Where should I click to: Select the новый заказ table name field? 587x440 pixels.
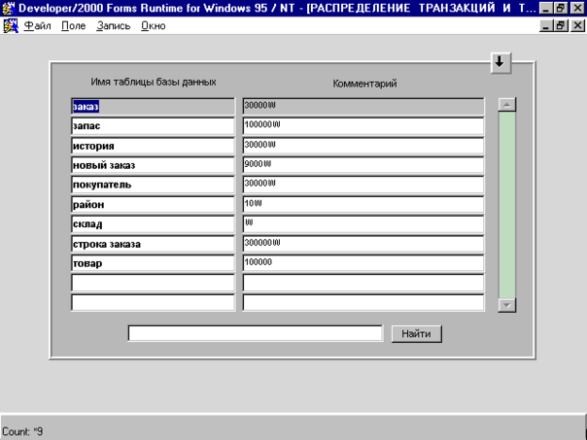pyautogui.click(x=154, y=165)
